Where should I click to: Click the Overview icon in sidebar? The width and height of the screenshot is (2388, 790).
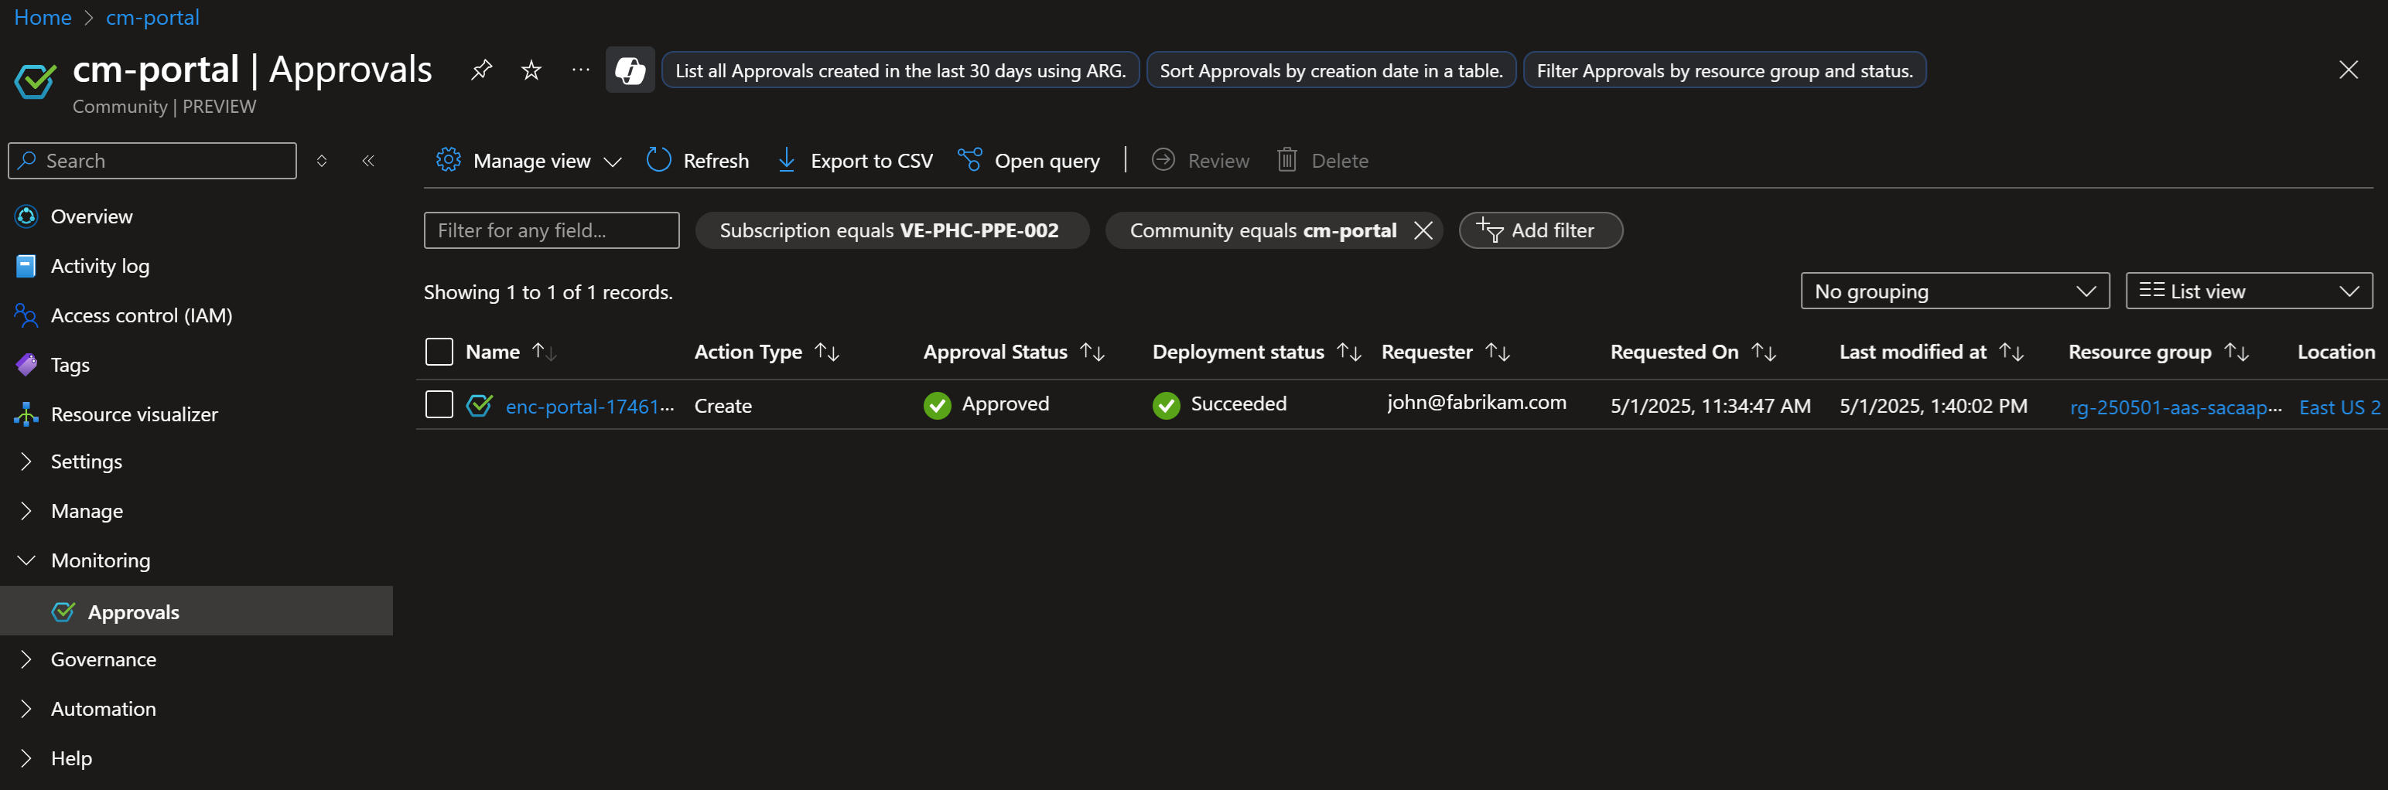26,216
